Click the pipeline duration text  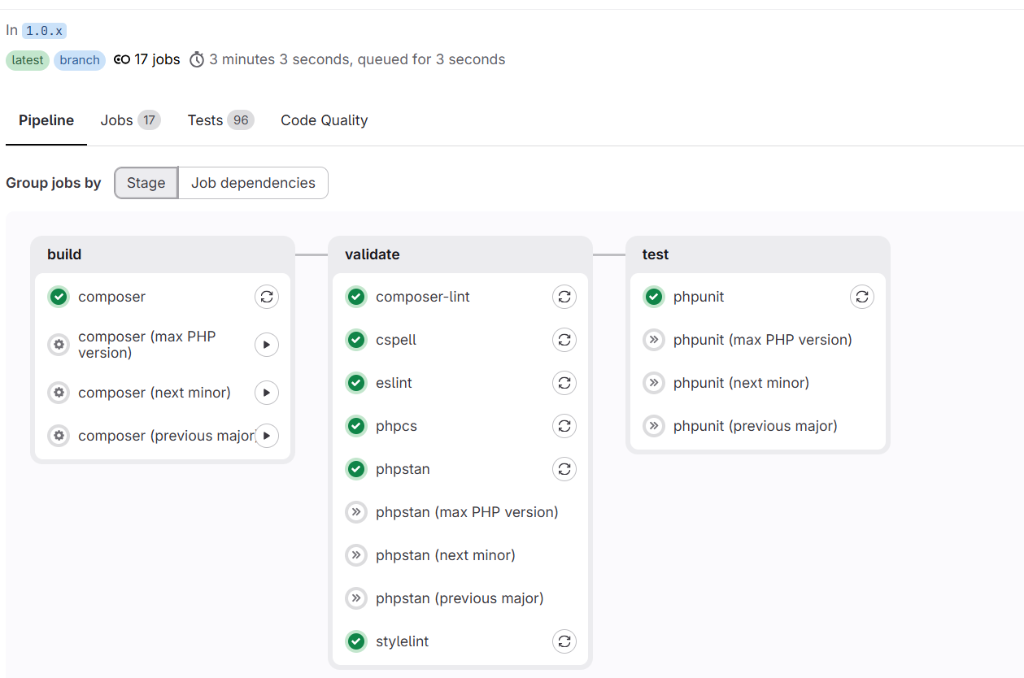click(x=357, y=59)
